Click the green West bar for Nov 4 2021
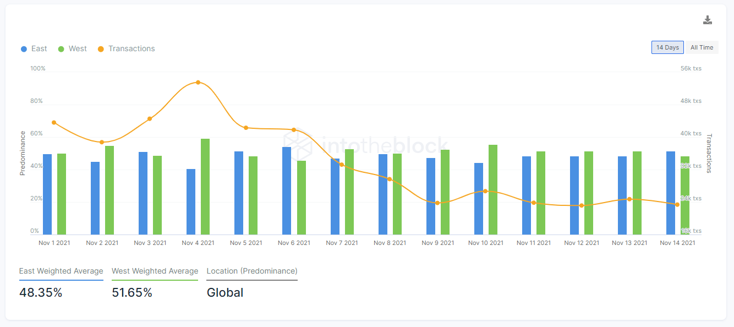 205,187
